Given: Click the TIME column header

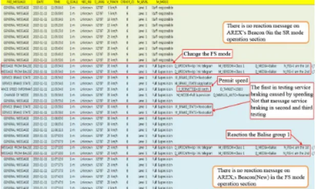Looking at the screenshot, I should click(x=57, y=2).
